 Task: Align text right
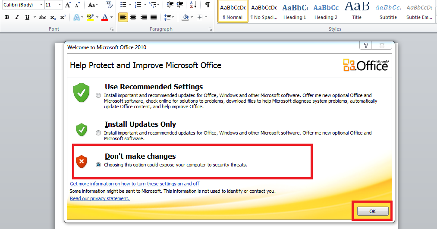click(x=144, y=17)
